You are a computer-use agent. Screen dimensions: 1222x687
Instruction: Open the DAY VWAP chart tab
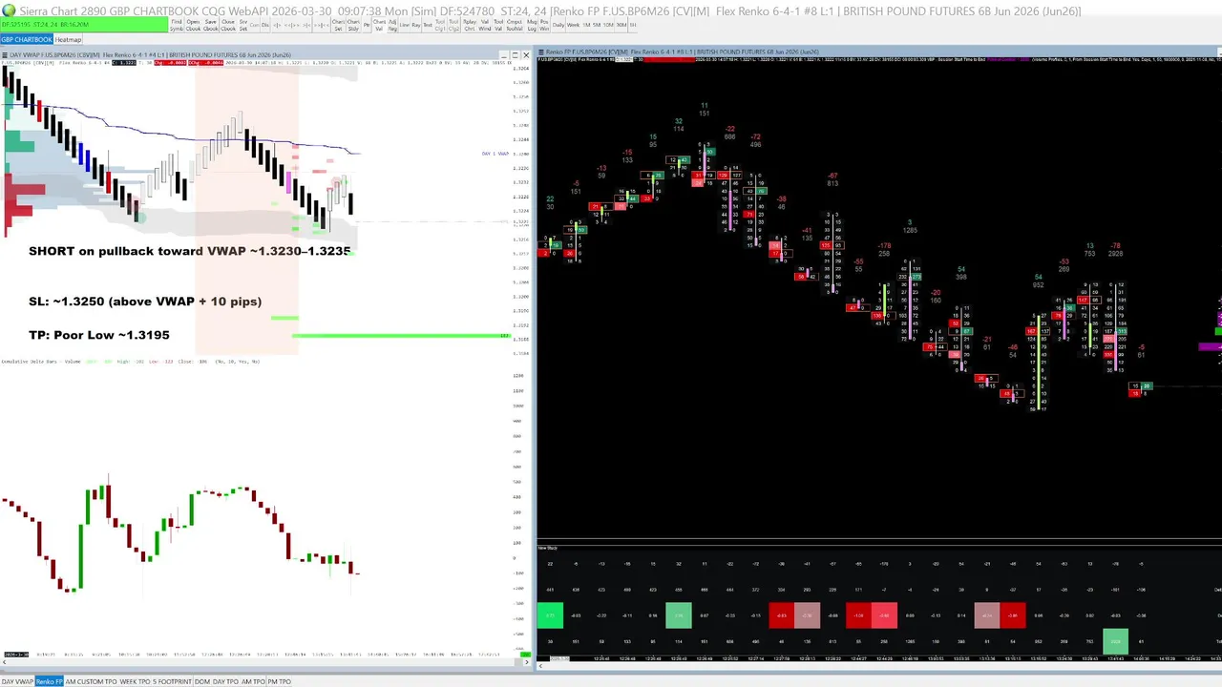click(x=17, y=681)
